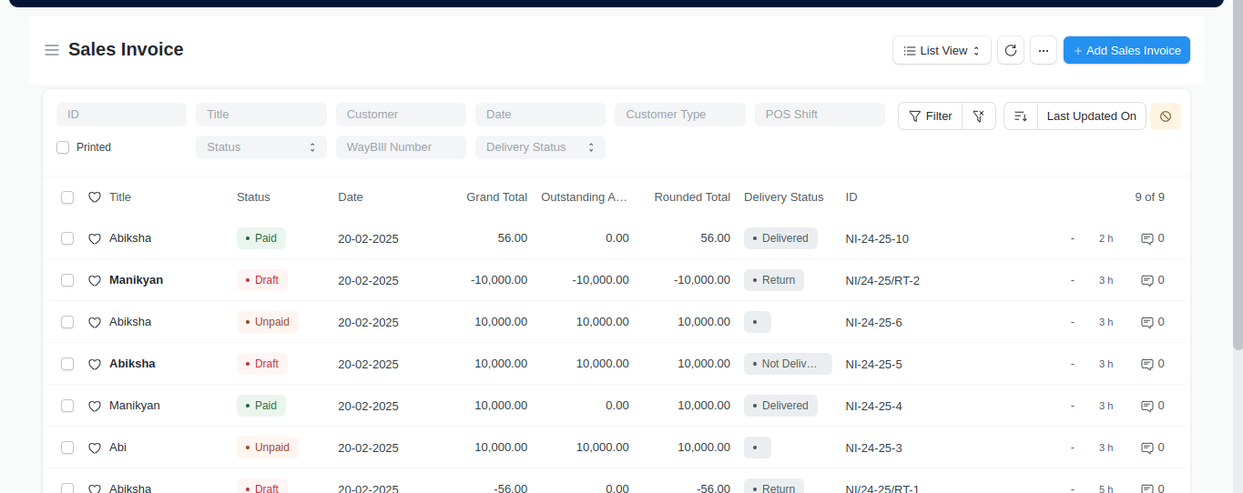The width and height of the screenshot is (1243, 493).
Task: Click the Paid status badge of NI-24-25-10
Action: click(261, 238)
